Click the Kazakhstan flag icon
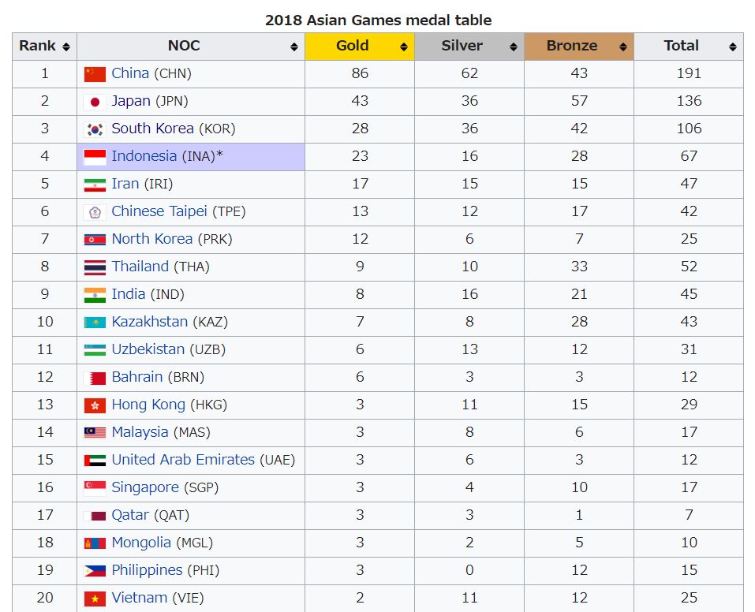The height and width of the screenshot is (612, 755). [95, 323]
